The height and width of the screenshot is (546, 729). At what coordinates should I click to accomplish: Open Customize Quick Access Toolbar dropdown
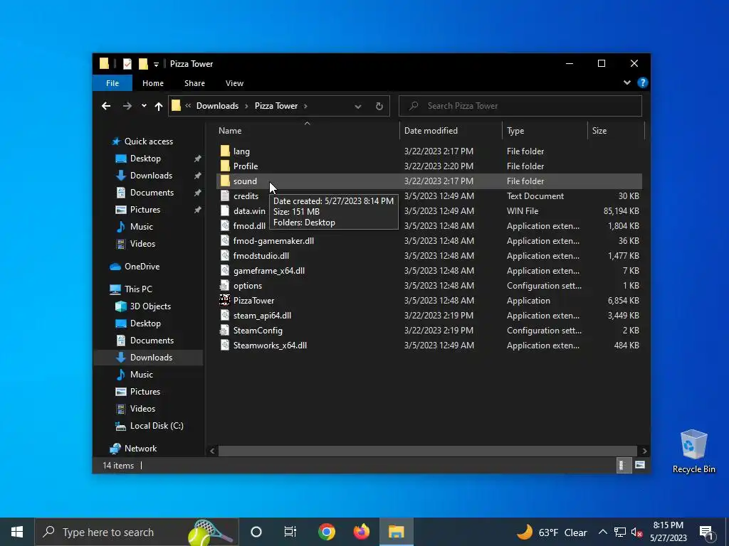pos(156,64)
